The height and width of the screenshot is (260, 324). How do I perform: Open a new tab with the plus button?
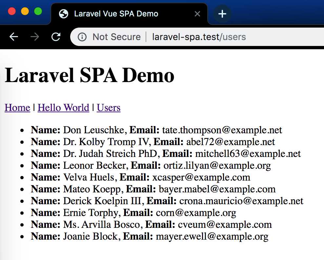pyautogui.click(x=222, y=14)
